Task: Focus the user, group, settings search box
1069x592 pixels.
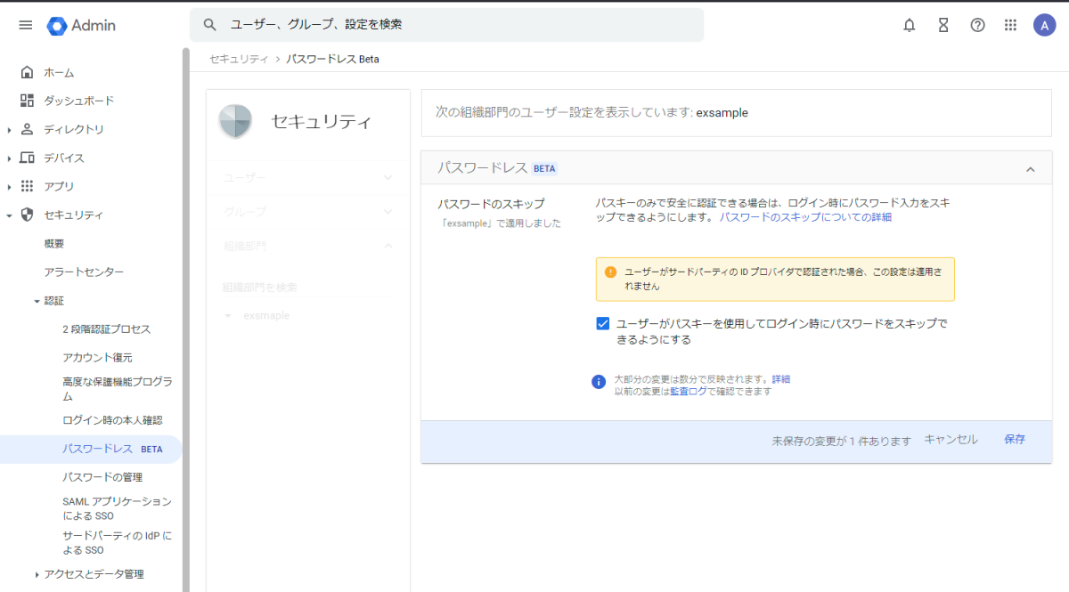Action: pos(446,25)
